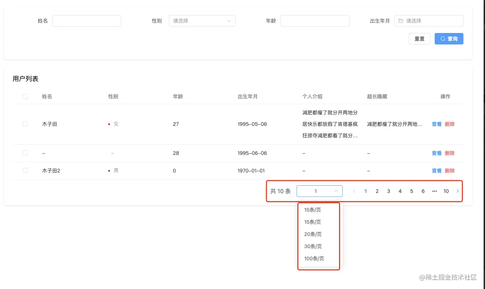Image resolution: width=485 pixels, height=289 pixels.
Task: Click 删除 link in 1995-06-06 row
Action: coord(450,153)
